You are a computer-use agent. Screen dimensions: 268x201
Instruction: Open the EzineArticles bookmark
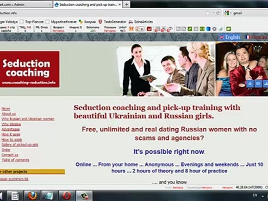(x=141, y=22)
